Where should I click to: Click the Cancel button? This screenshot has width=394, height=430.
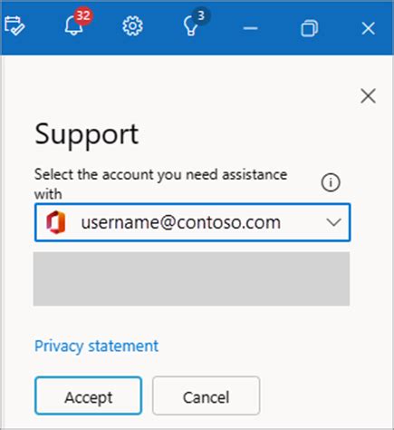(x=207, y=396)
